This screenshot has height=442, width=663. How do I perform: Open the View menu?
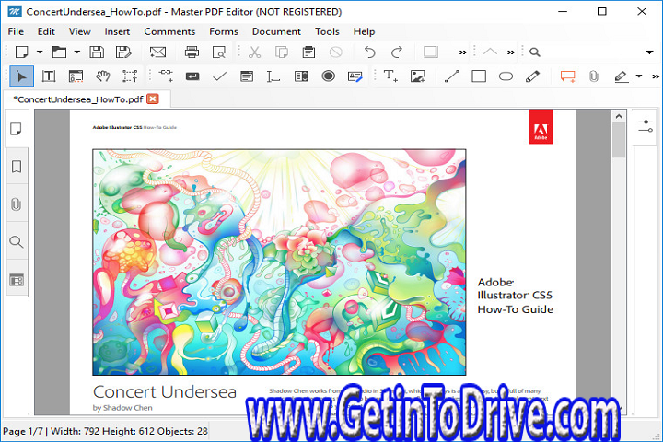click(x=79, y=31)
